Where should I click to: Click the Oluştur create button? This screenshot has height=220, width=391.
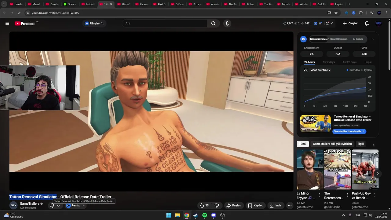pyautogui.click(x=350, y=24)
